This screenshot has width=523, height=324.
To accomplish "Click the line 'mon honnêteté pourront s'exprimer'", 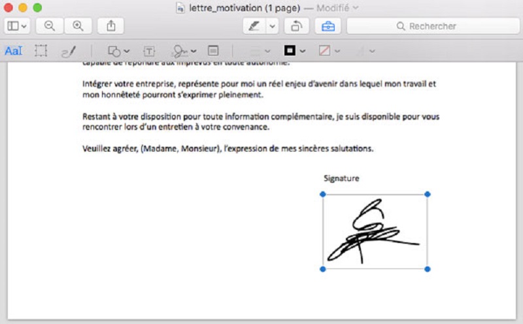I will coord(173,95).
